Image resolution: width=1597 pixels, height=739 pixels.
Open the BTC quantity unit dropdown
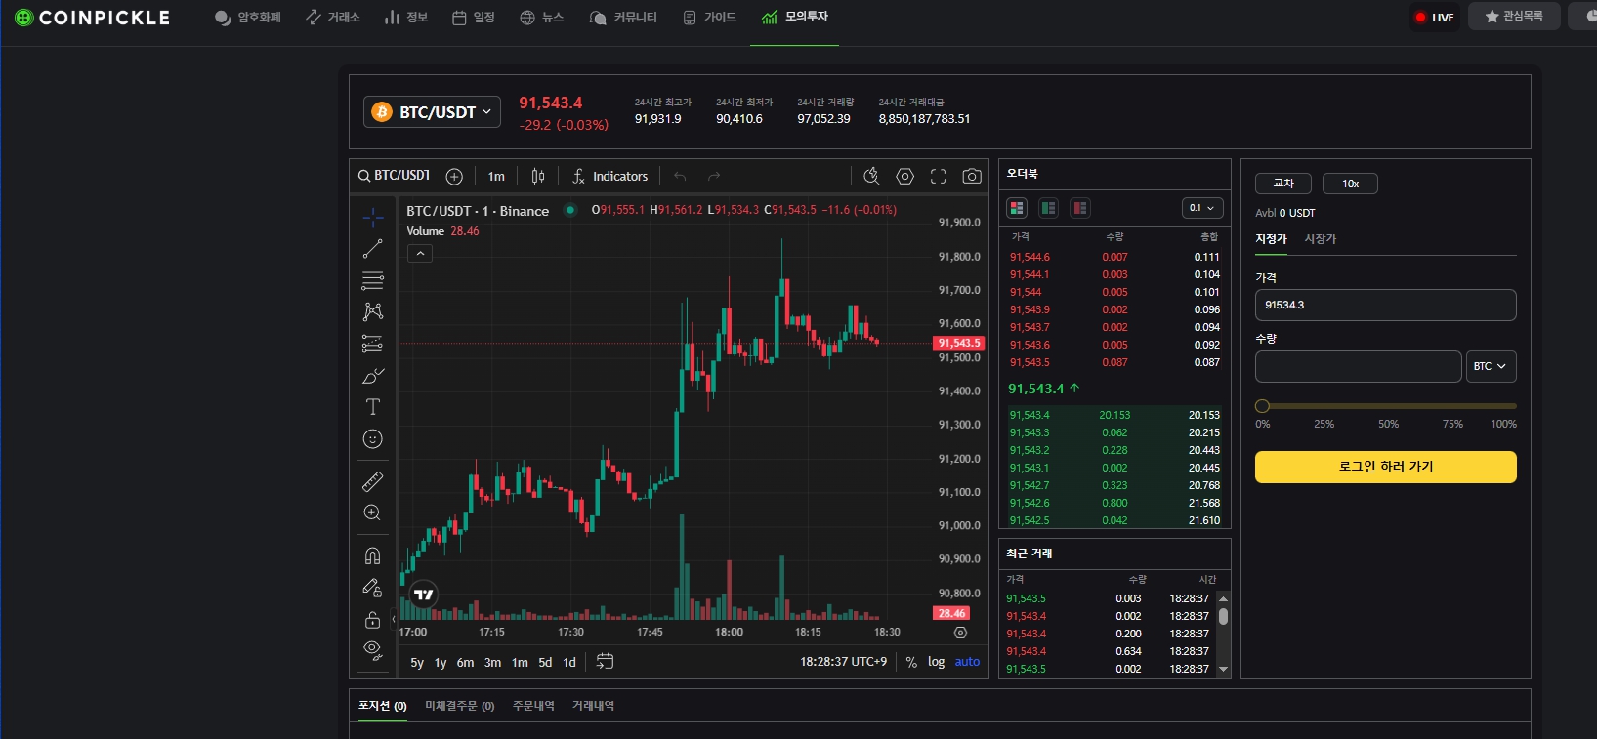coord(1490,366)
